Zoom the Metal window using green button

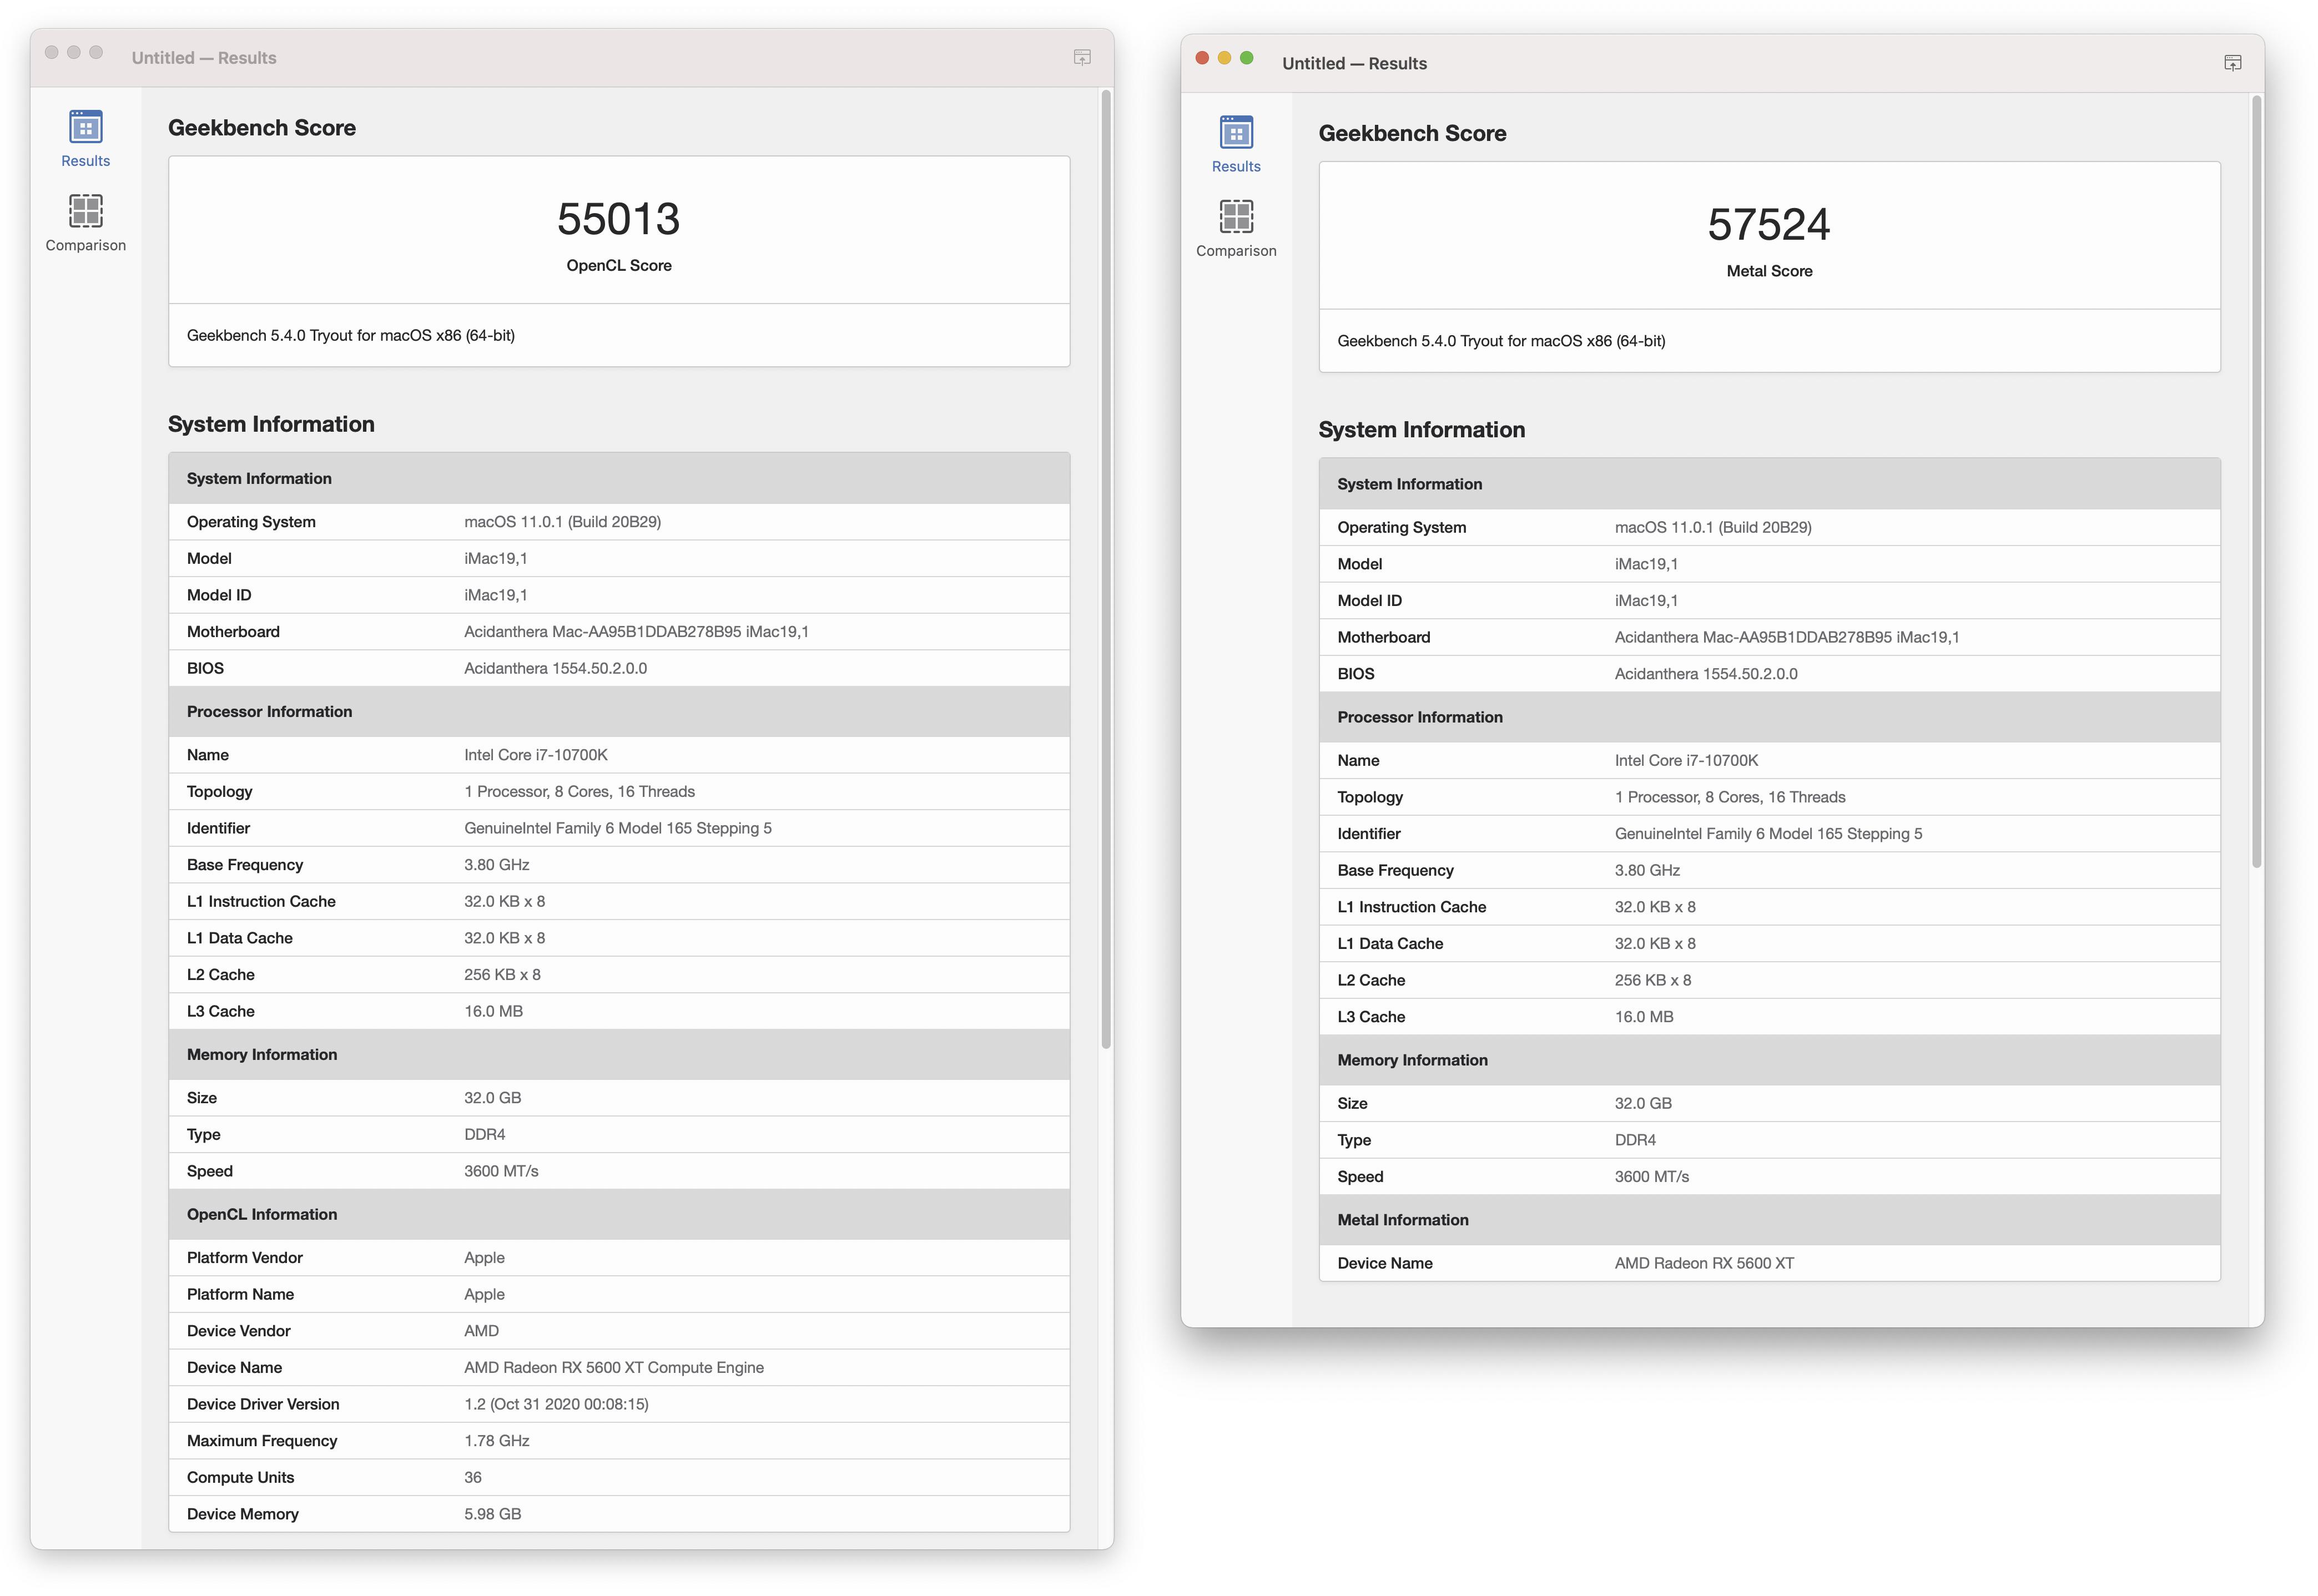tap(1246, 58)
